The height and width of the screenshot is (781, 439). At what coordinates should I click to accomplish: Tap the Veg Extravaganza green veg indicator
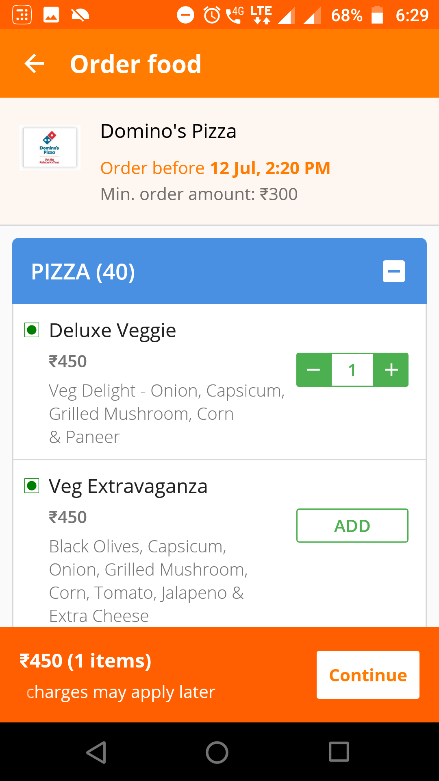[x=32, y=486]
